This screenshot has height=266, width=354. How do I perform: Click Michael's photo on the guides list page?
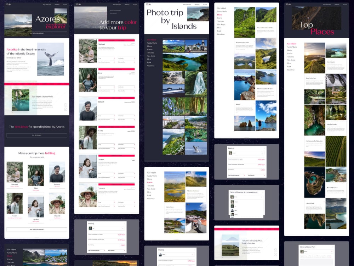(x=88, y=51)
